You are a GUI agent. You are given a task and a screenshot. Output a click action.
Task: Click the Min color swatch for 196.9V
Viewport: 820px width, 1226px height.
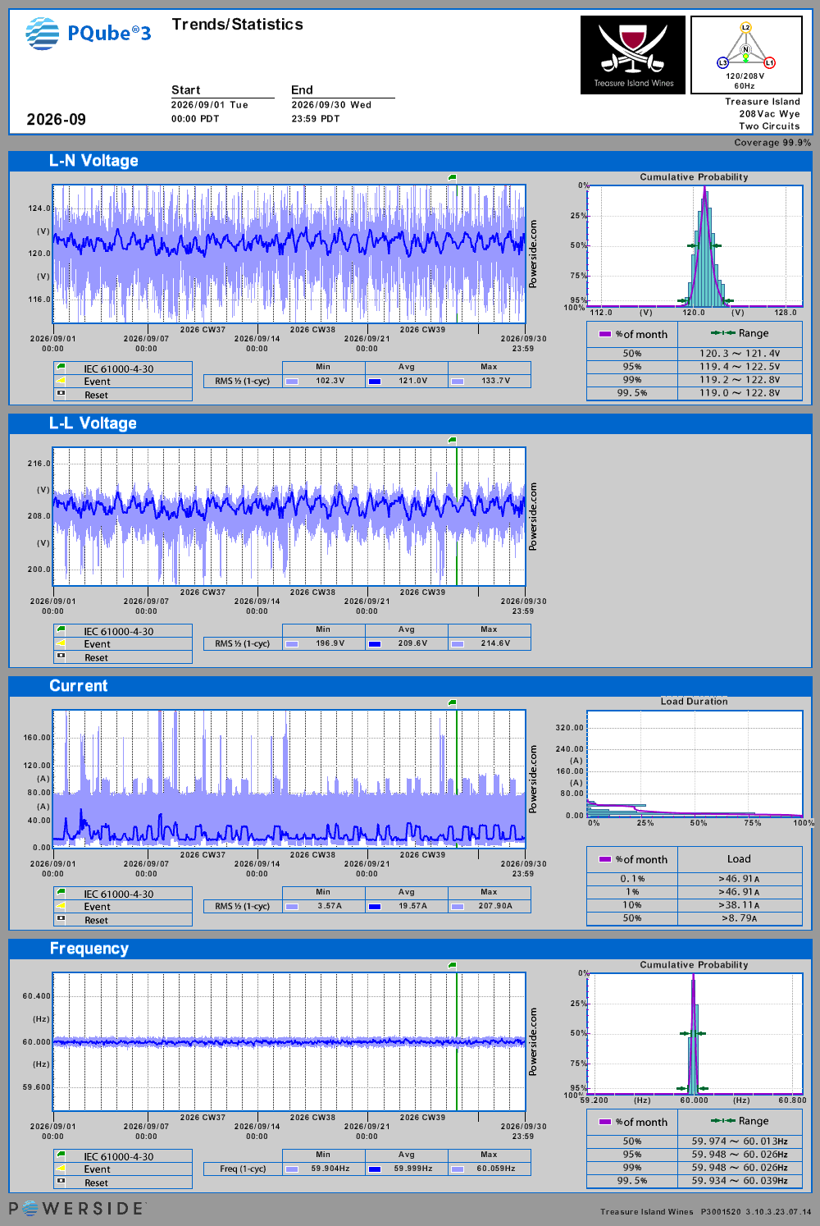(x=292, y=643)
